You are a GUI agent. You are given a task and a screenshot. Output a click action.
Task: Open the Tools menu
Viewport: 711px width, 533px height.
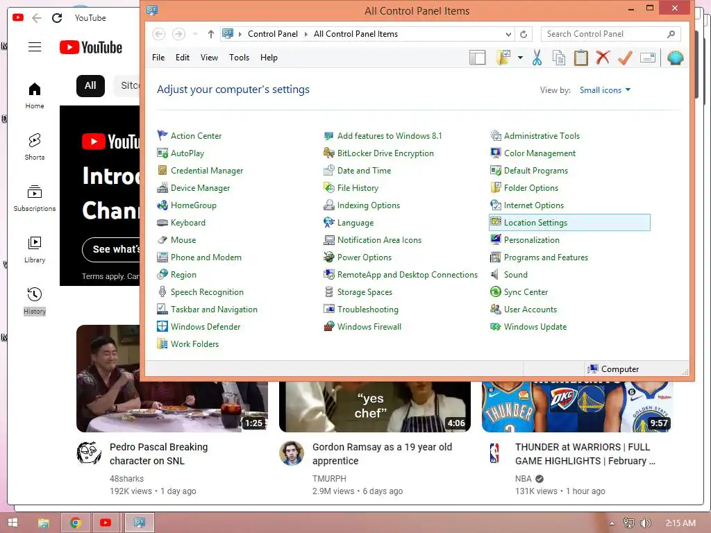[239, 58]
